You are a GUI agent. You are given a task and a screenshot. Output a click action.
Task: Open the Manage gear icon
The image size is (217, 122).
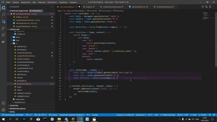[x=3, y=110]
